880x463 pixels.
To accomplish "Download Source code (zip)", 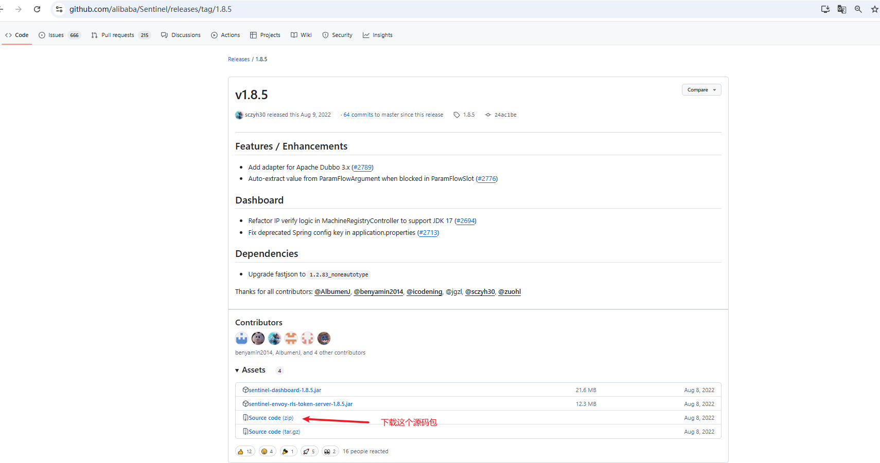I will (271, 418).
